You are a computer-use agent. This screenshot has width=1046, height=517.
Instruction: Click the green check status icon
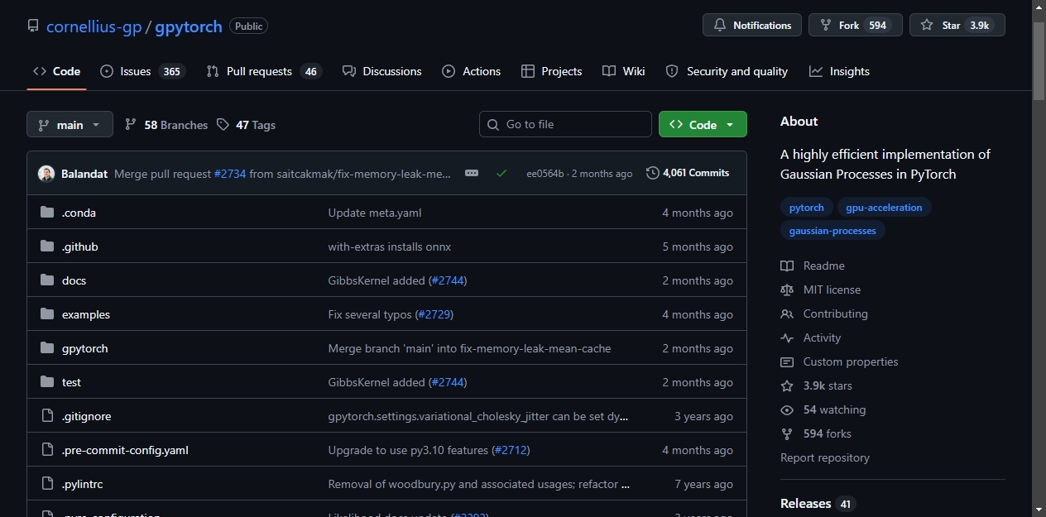point(501,174)
